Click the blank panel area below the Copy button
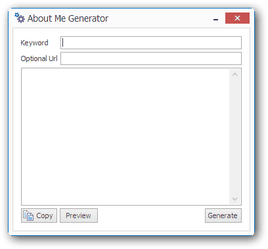This screenshot has height=249, width=268. pyautogui.click(x=39, y=227)
